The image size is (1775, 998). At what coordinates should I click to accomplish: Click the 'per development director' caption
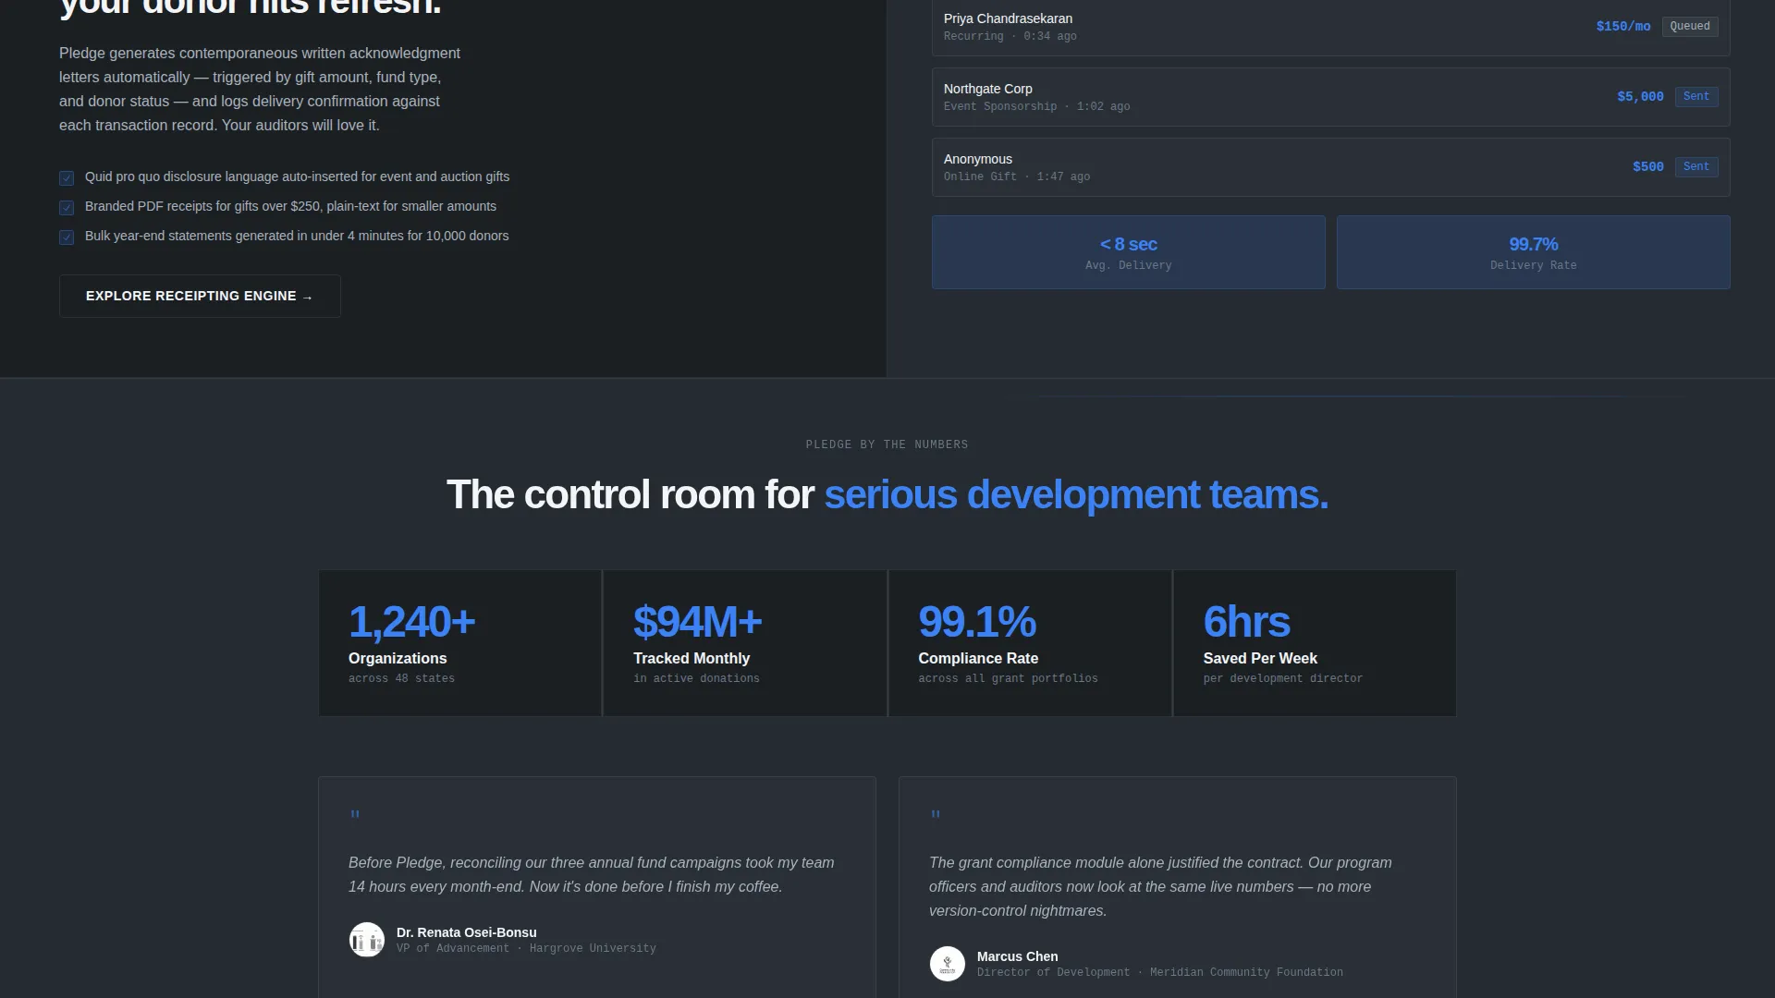coord(1283,678)
